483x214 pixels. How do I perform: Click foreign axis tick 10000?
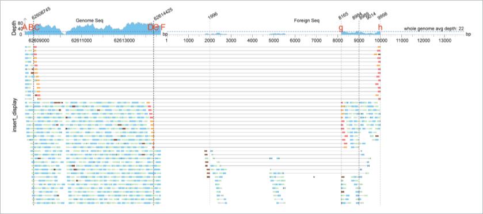(x=381, y=40)
